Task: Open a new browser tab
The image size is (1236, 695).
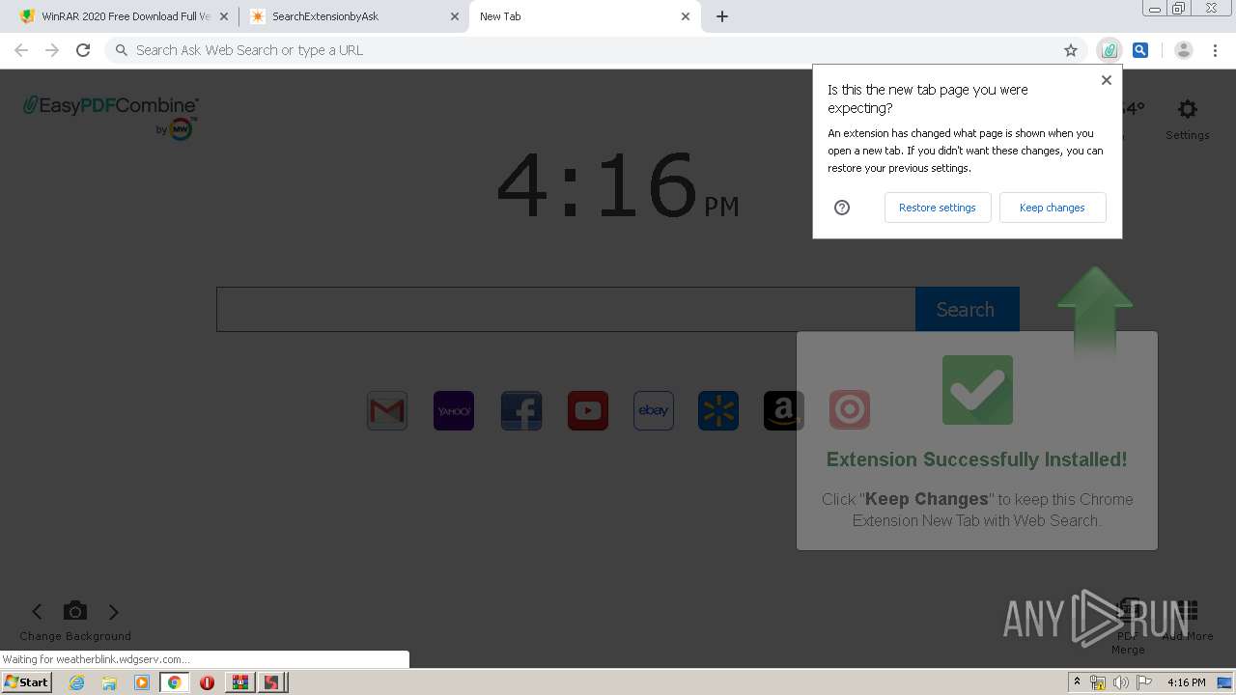Action: coord(722,16)
